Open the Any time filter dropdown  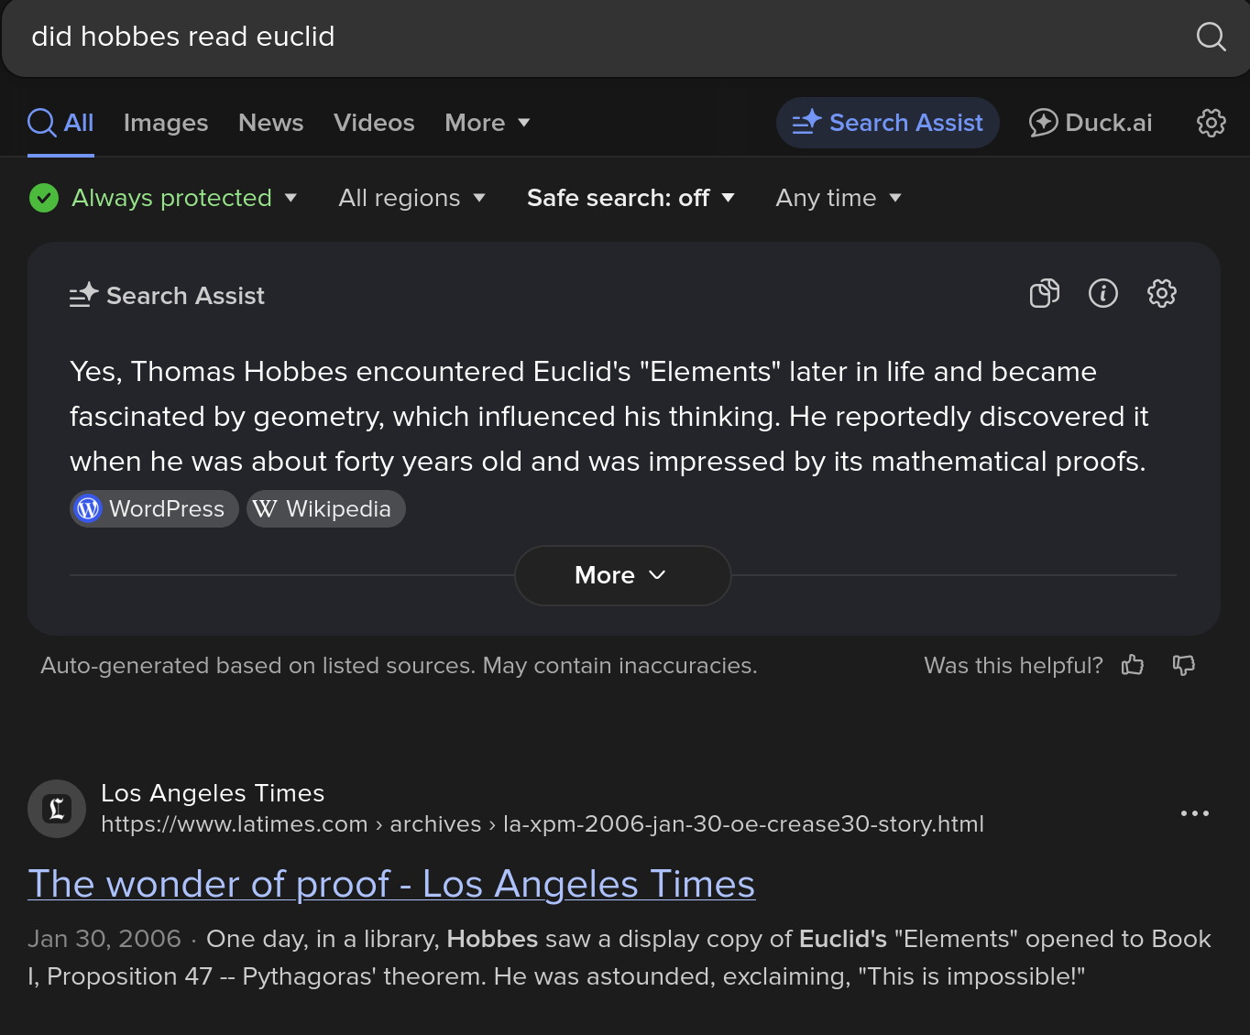click(x=839, y=198)
